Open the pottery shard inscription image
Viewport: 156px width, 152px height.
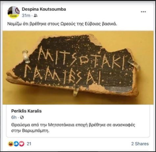tap(78, 68)
